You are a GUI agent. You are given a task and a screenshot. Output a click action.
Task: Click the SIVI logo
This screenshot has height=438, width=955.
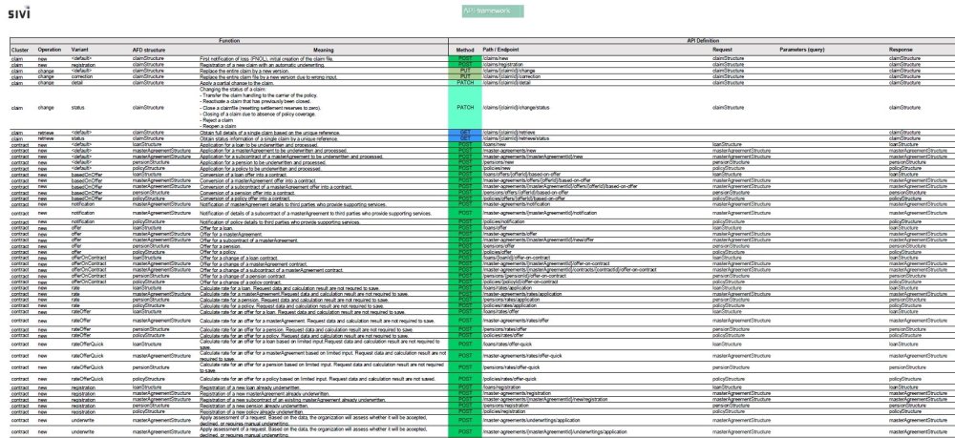(x=18, y=12)
